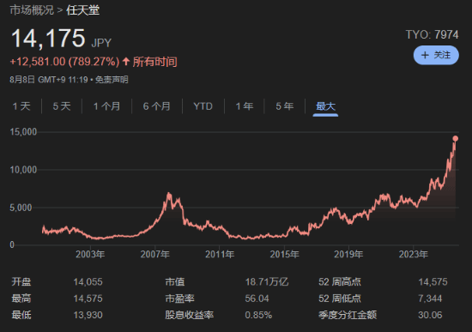Click the 52 周低点 value 7,344

[430, 299]
